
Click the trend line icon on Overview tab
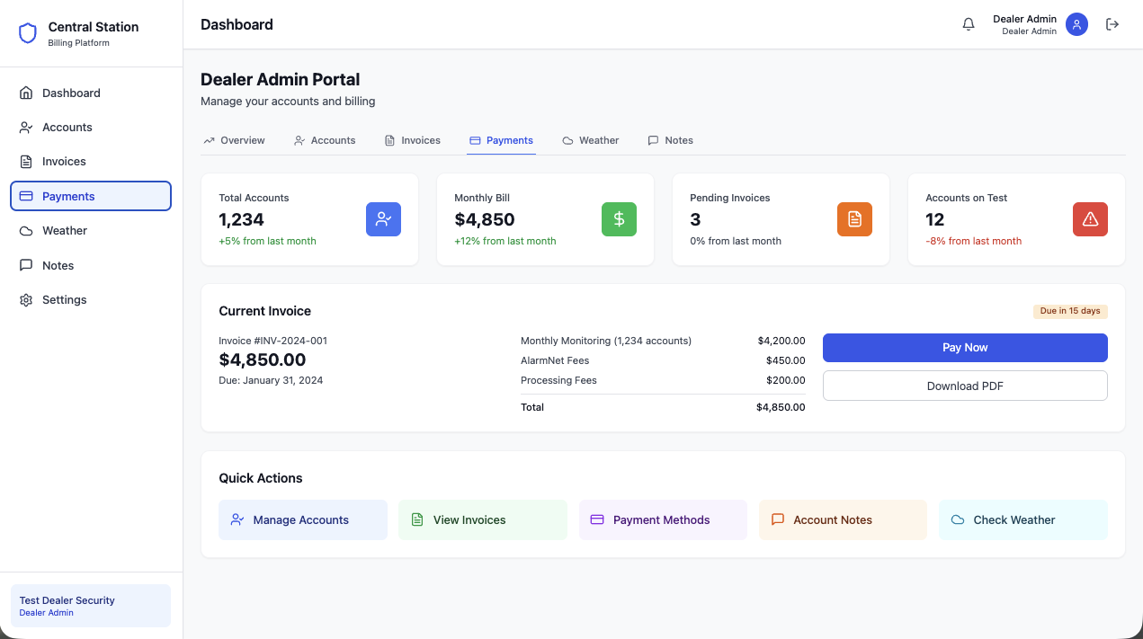210,140
